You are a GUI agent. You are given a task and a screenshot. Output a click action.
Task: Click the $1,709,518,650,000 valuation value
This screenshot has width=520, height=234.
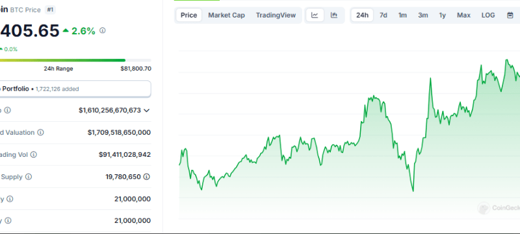(x=119, y=132)
